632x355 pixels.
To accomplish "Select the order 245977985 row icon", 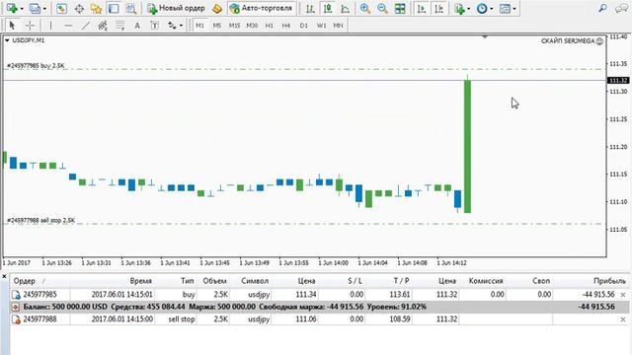I will pyautogui.click(x=16, y=295).
